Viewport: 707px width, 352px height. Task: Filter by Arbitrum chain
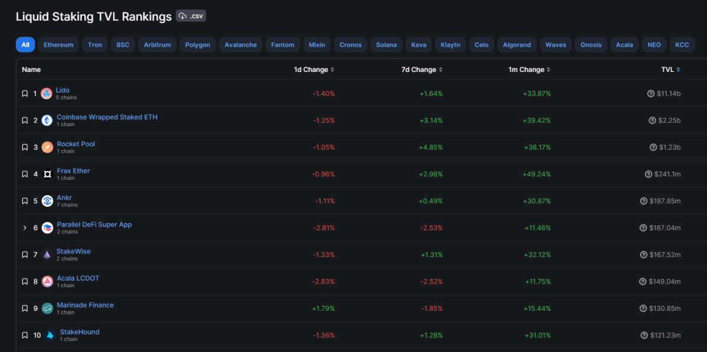point(157,45)
